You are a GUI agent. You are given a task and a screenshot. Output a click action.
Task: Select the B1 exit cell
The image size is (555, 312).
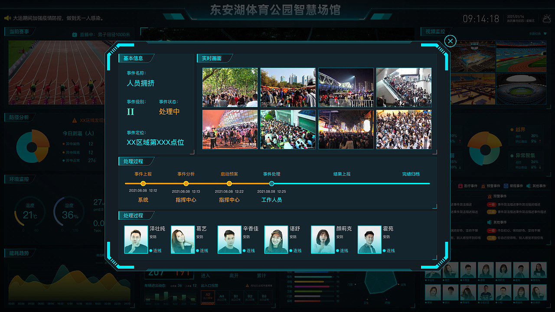click(236, 297)
